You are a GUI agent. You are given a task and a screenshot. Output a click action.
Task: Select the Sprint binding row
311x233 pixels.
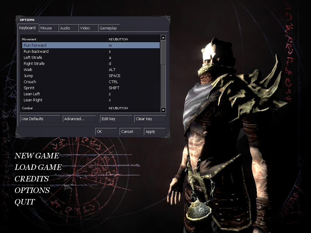[x=91, y=88]
